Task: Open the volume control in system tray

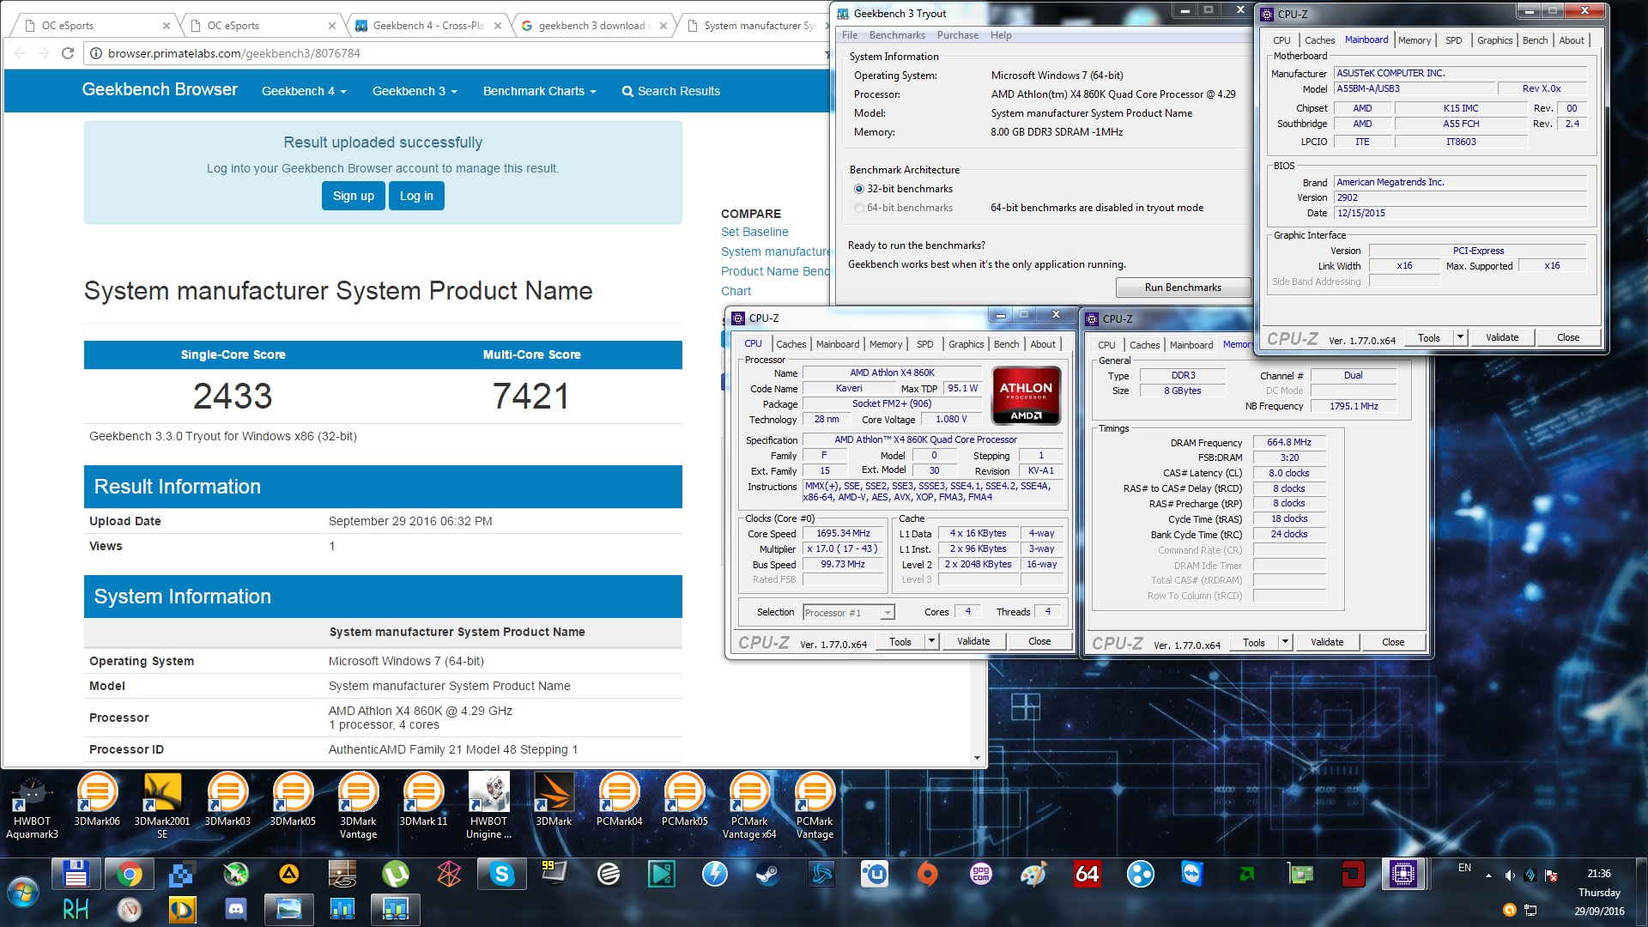Action: point(1510,875)
